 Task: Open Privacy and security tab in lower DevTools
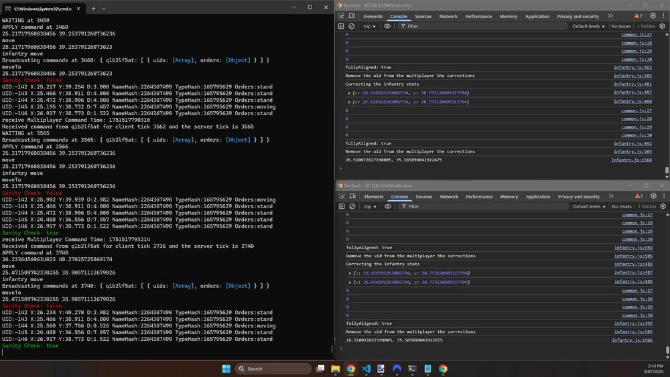(579, 196)
